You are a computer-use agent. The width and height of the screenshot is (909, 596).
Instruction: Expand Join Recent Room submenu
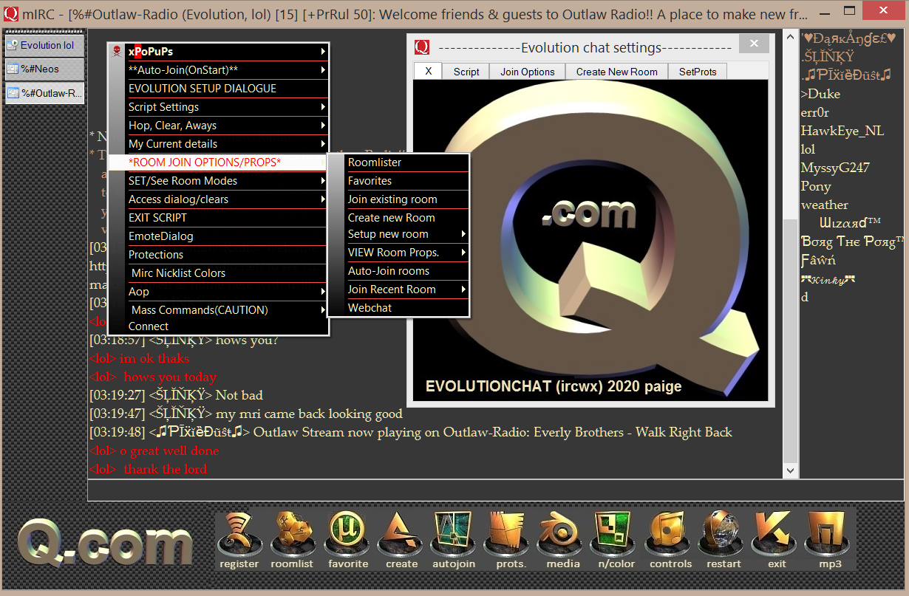[463, 290]
